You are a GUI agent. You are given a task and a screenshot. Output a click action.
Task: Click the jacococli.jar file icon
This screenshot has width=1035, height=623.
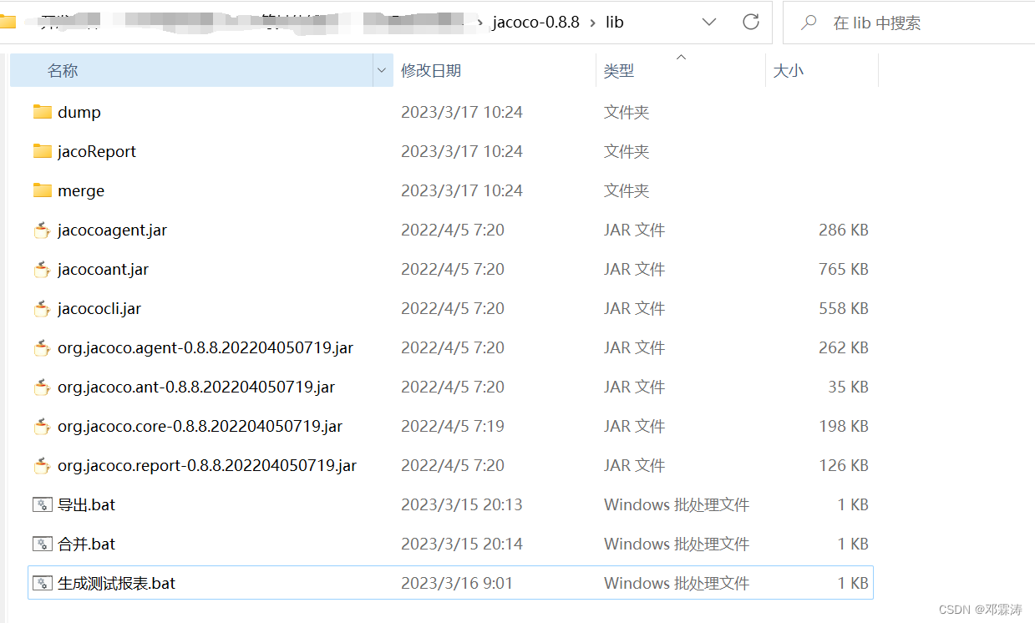pyautogui.click(x=43, y=308)
